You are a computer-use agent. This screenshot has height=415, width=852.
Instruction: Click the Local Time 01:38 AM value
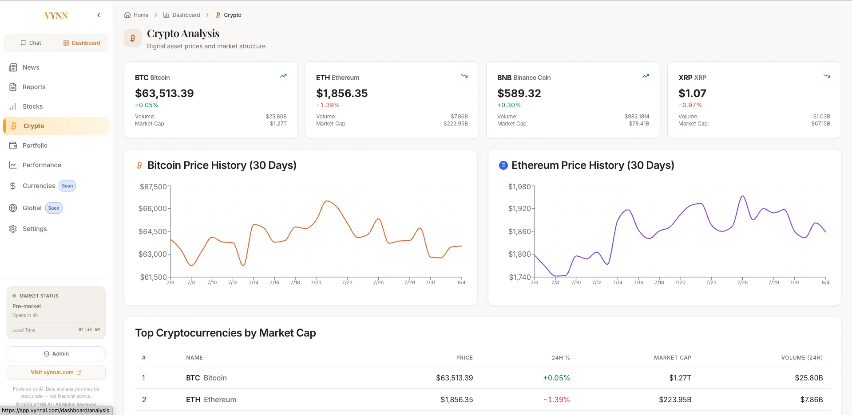pyautogui.click(x=89, y=330)
